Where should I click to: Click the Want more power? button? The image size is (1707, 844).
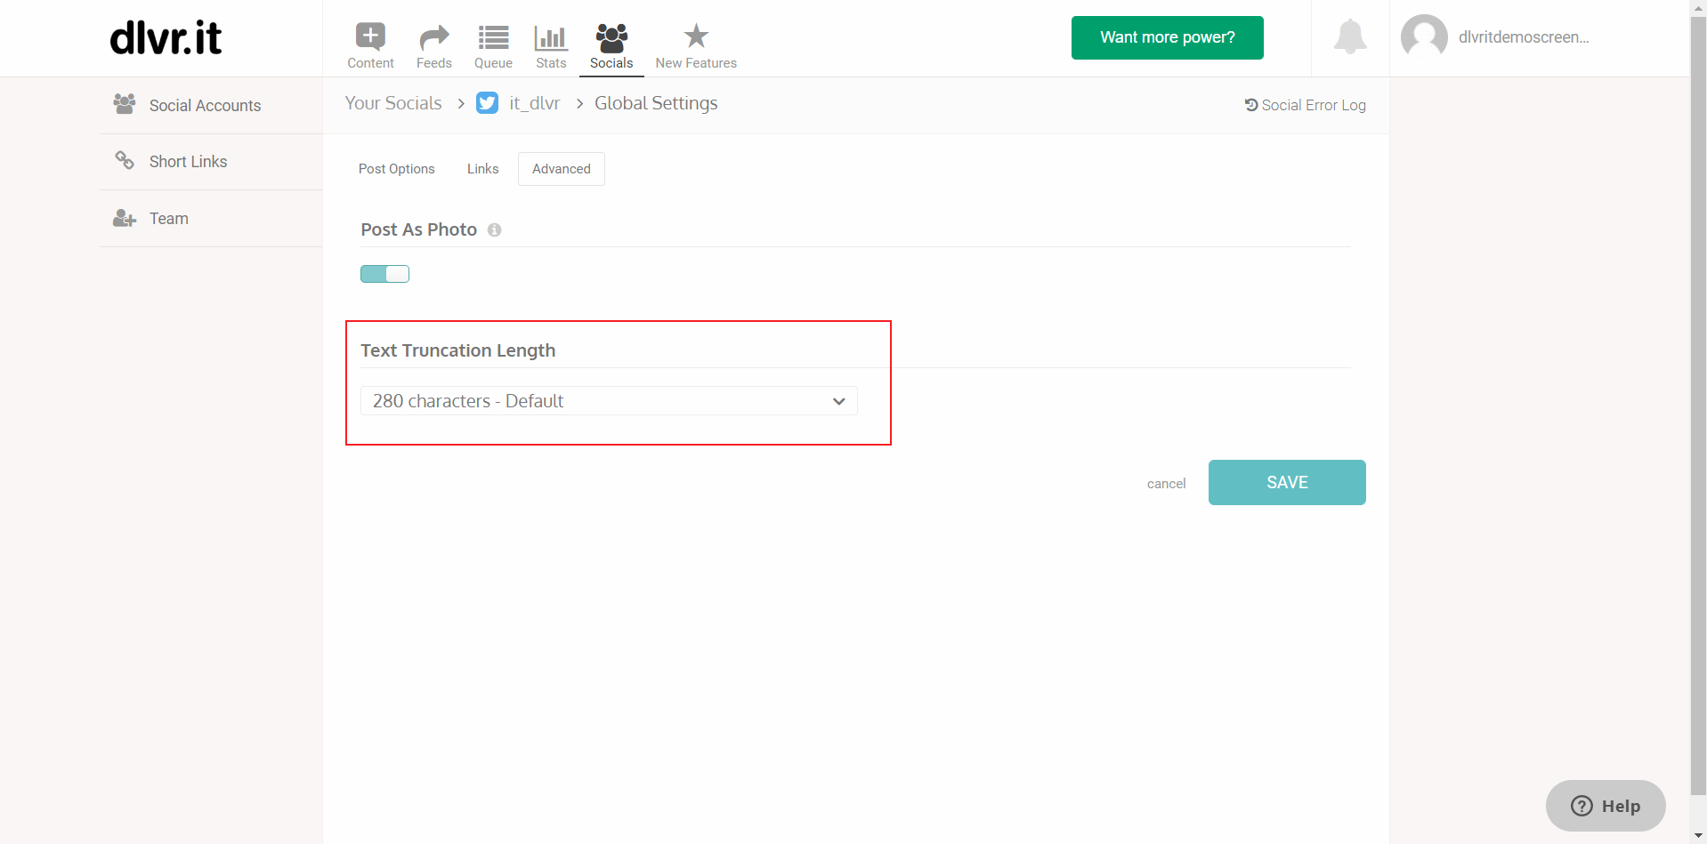click(1168, 37)
